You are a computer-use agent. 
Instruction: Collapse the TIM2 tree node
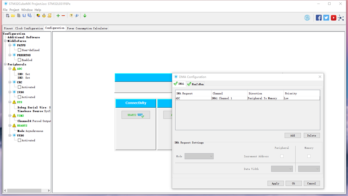click(x=10, y=116)
